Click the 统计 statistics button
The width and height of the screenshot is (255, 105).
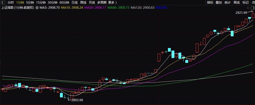(x=227, y=3)
